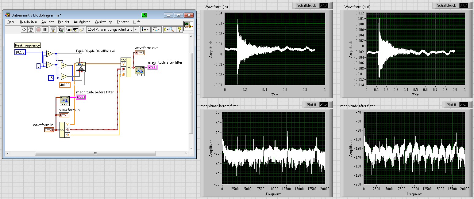
Task: Click Plot 0 icon of magnitude before filter
Action: [323, 104]
